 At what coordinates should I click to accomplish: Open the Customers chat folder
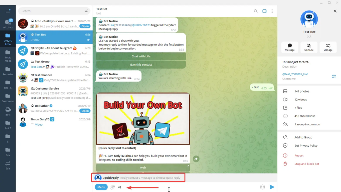8,98
